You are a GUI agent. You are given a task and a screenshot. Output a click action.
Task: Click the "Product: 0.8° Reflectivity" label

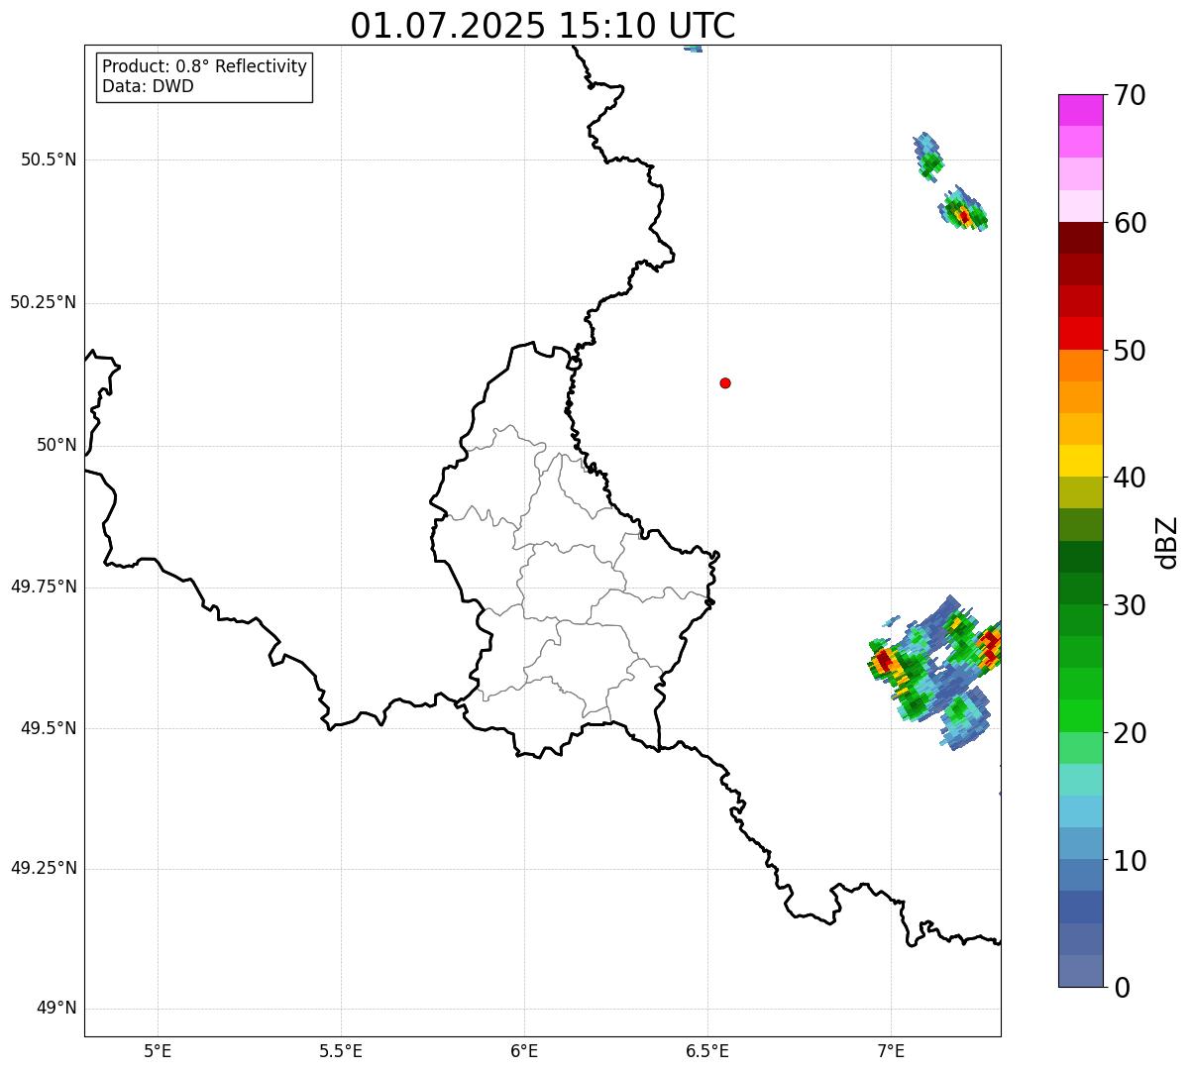point(205,66)
